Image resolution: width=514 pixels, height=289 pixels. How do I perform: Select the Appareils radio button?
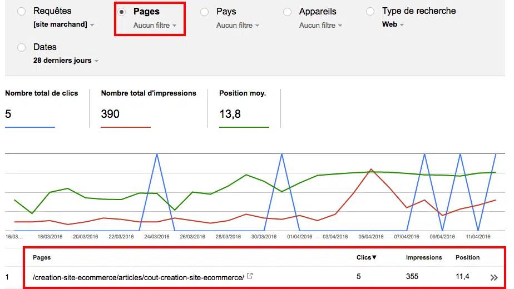[x=288, y=12]
